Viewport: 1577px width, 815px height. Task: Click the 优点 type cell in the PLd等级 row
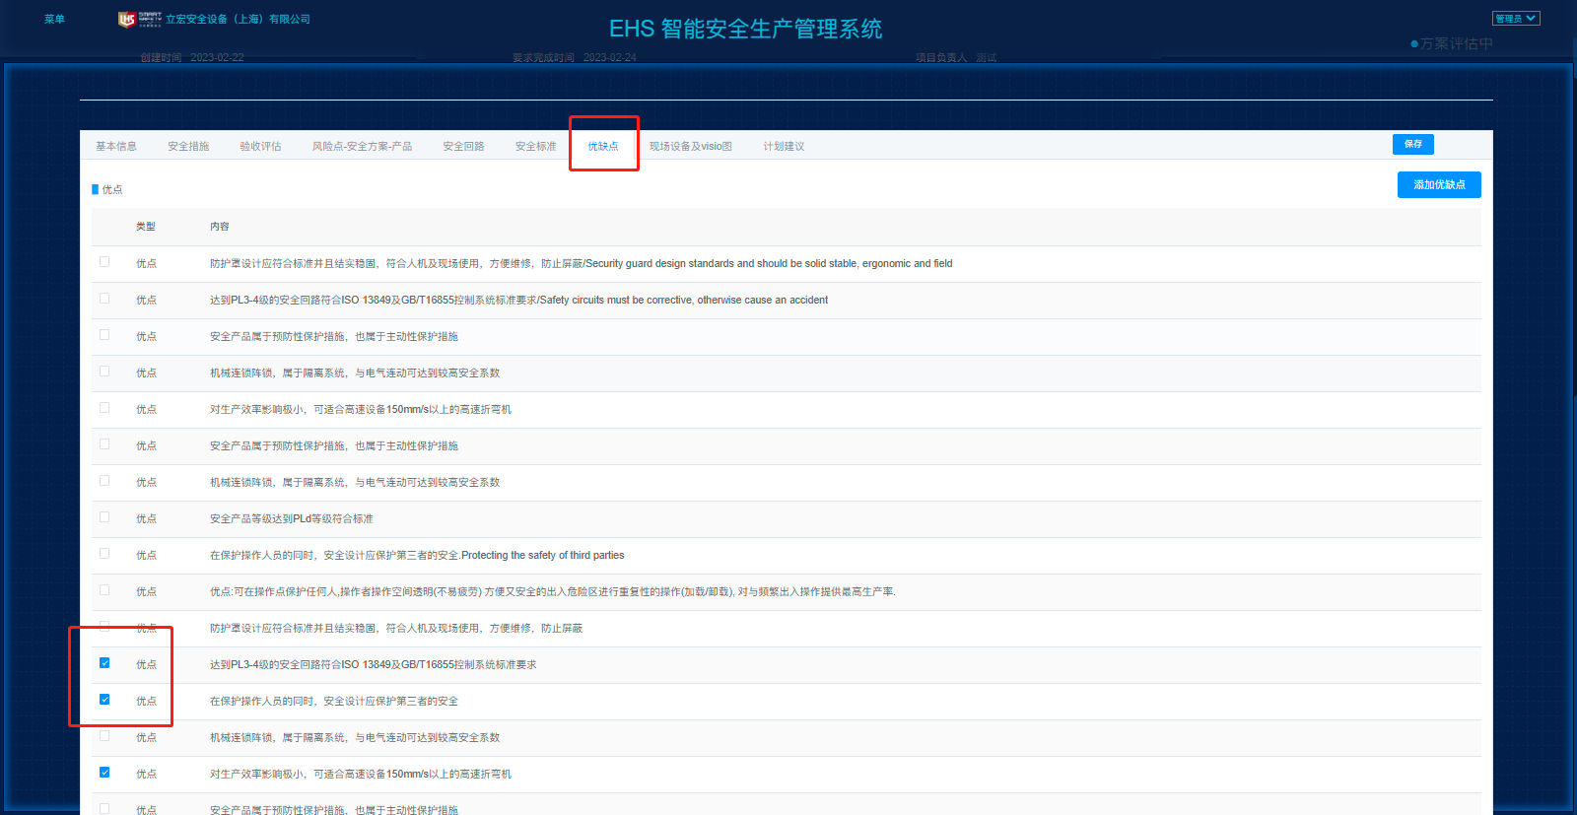[x=147, y=518]
